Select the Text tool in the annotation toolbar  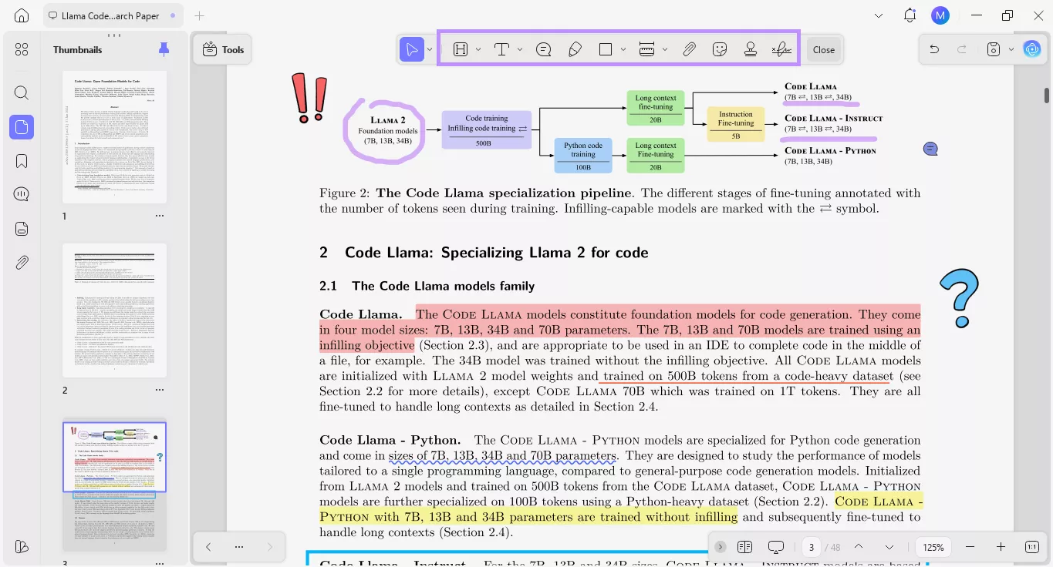point(501,49)
